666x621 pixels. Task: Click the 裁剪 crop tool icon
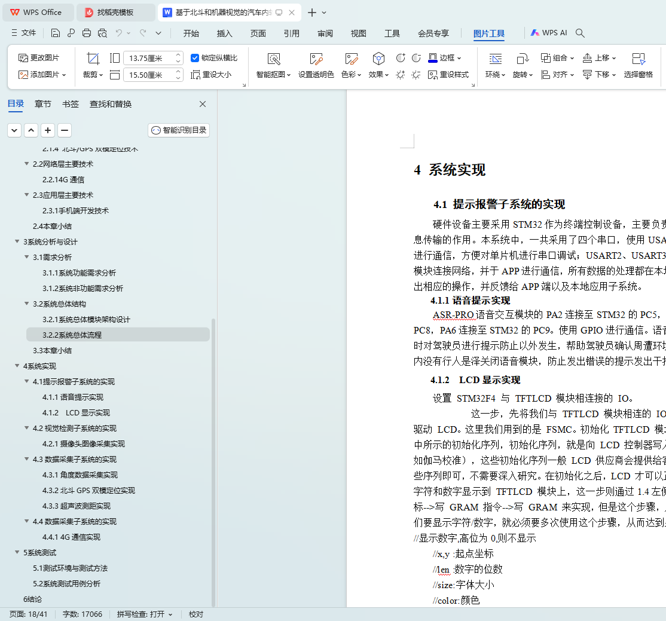[93, 59]
